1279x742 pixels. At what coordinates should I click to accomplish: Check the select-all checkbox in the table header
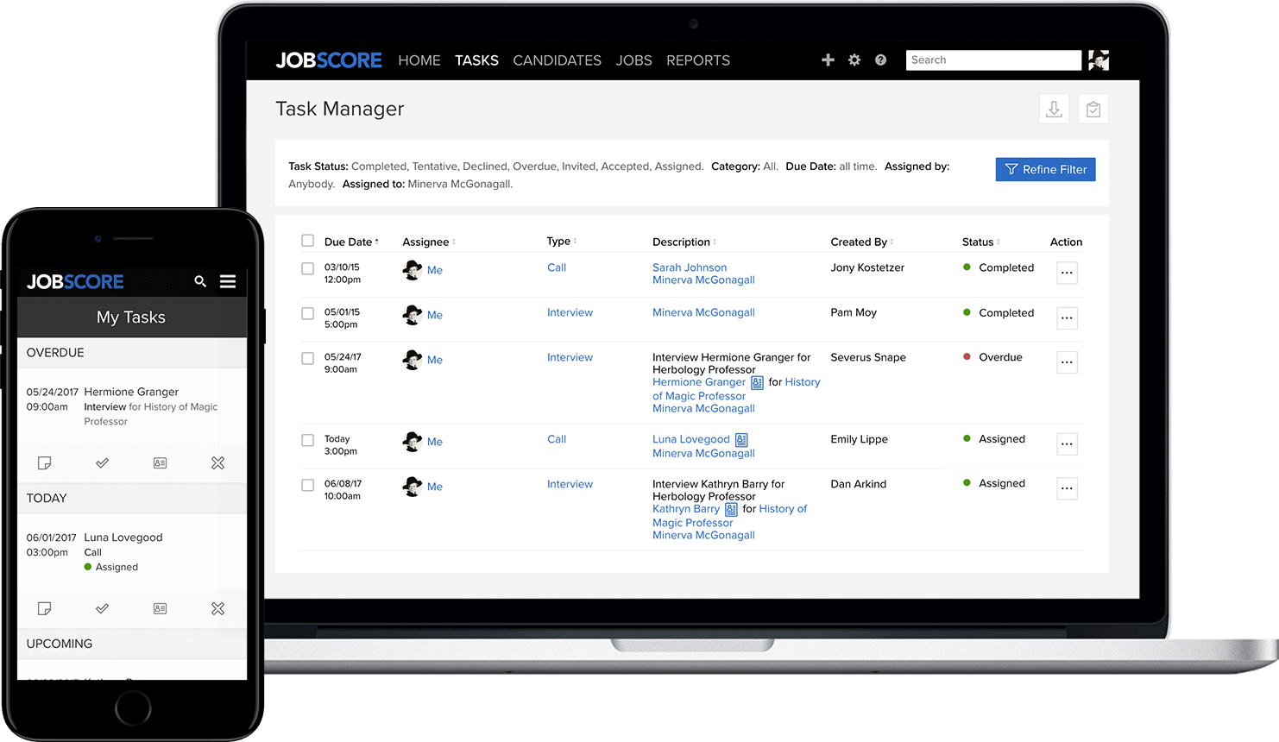point(307,242)
